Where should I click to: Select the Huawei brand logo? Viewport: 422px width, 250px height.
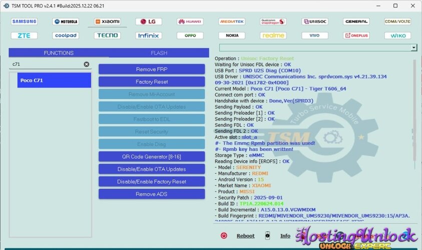tap(190, 21)
